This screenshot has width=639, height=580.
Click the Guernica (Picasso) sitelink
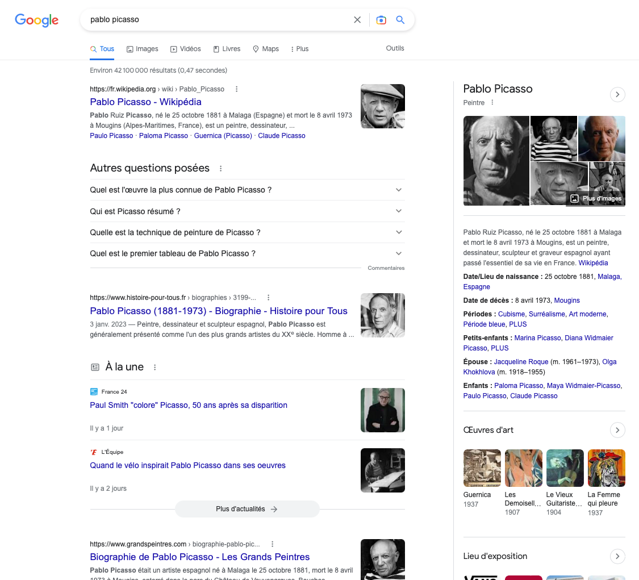tap(223, 136)
